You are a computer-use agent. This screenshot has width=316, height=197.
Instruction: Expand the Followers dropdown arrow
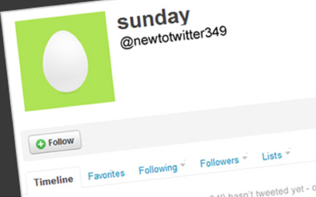coord(245,157)
